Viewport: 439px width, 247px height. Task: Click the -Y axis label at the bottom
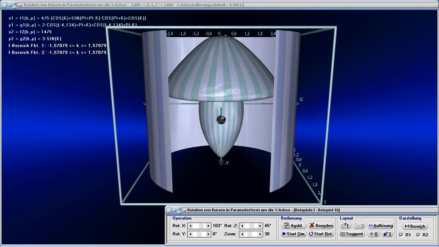226,163
